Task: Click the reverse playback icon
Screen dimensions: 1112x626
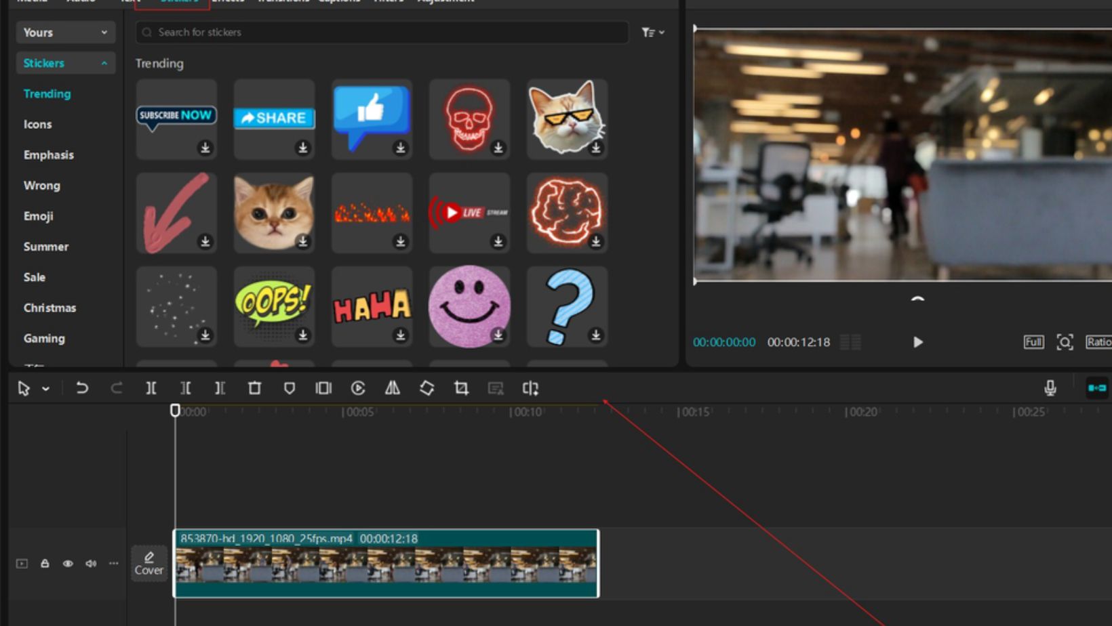Action: (358, 388)
